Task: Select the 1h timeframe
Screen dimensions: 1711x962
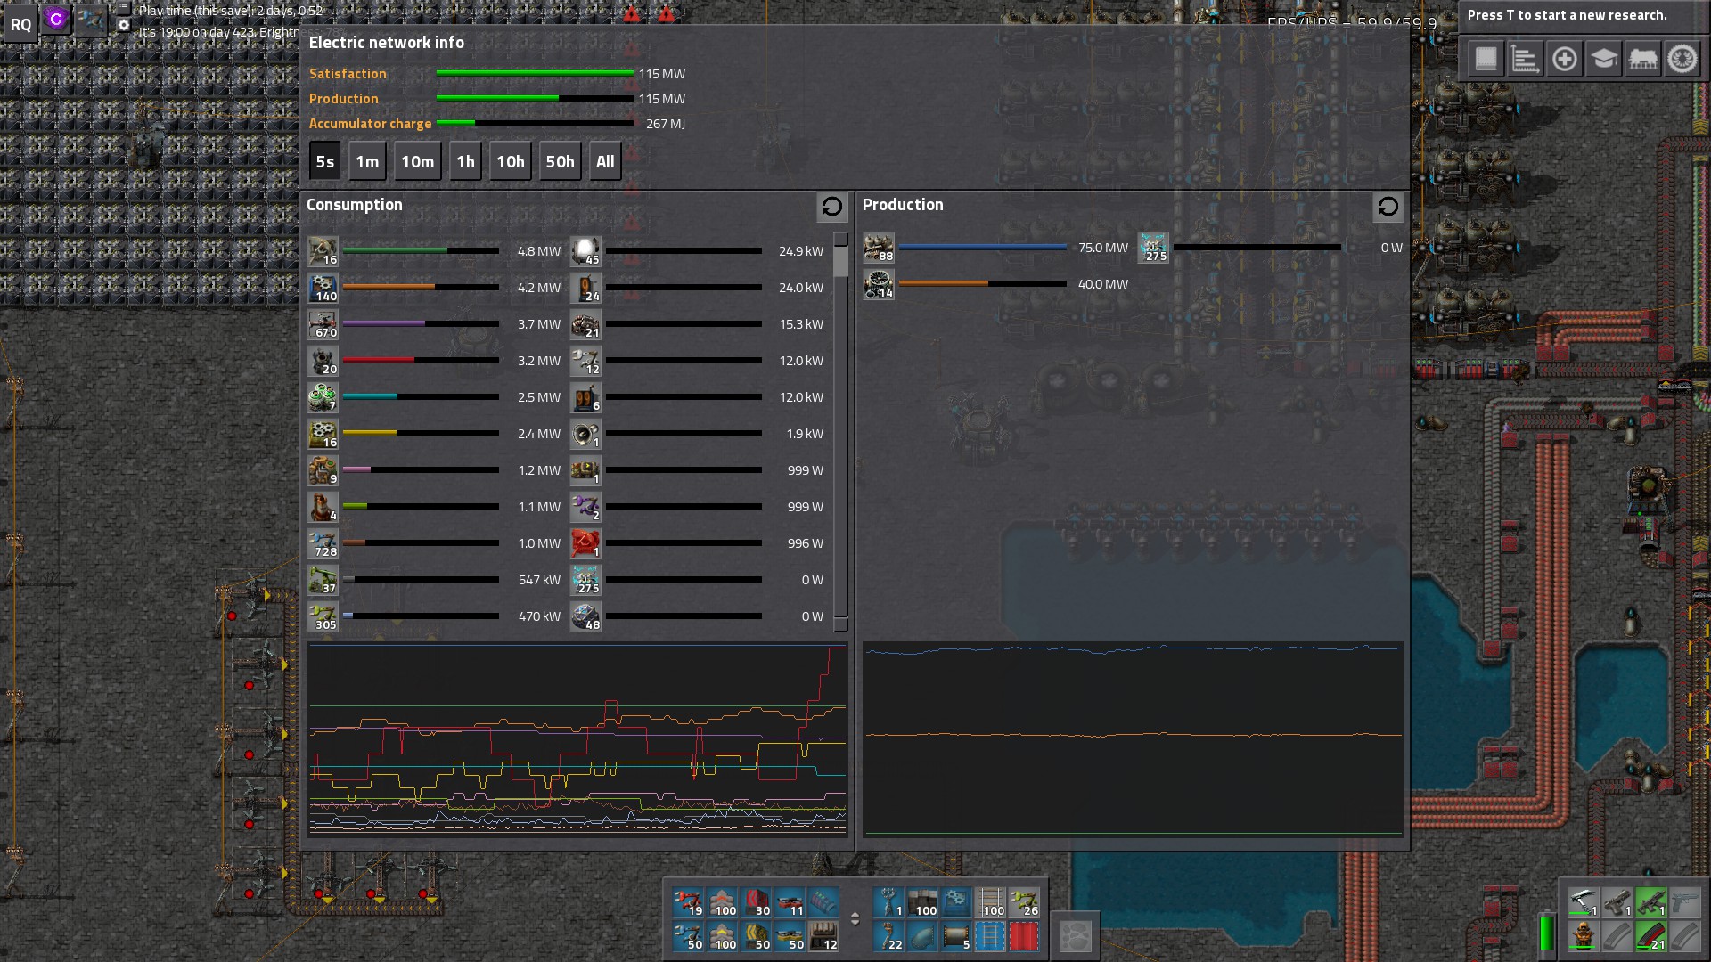Action: [465, 161]
